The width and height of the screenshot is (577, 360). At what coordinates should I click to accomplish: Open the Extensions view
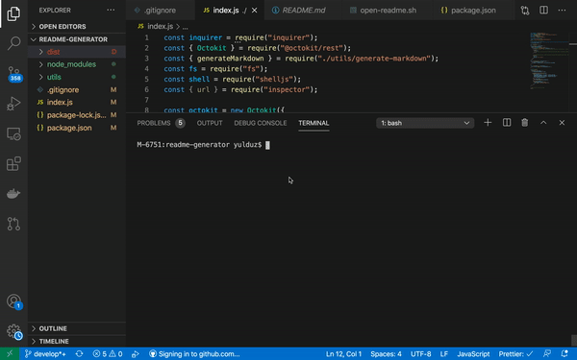[13, 164]
